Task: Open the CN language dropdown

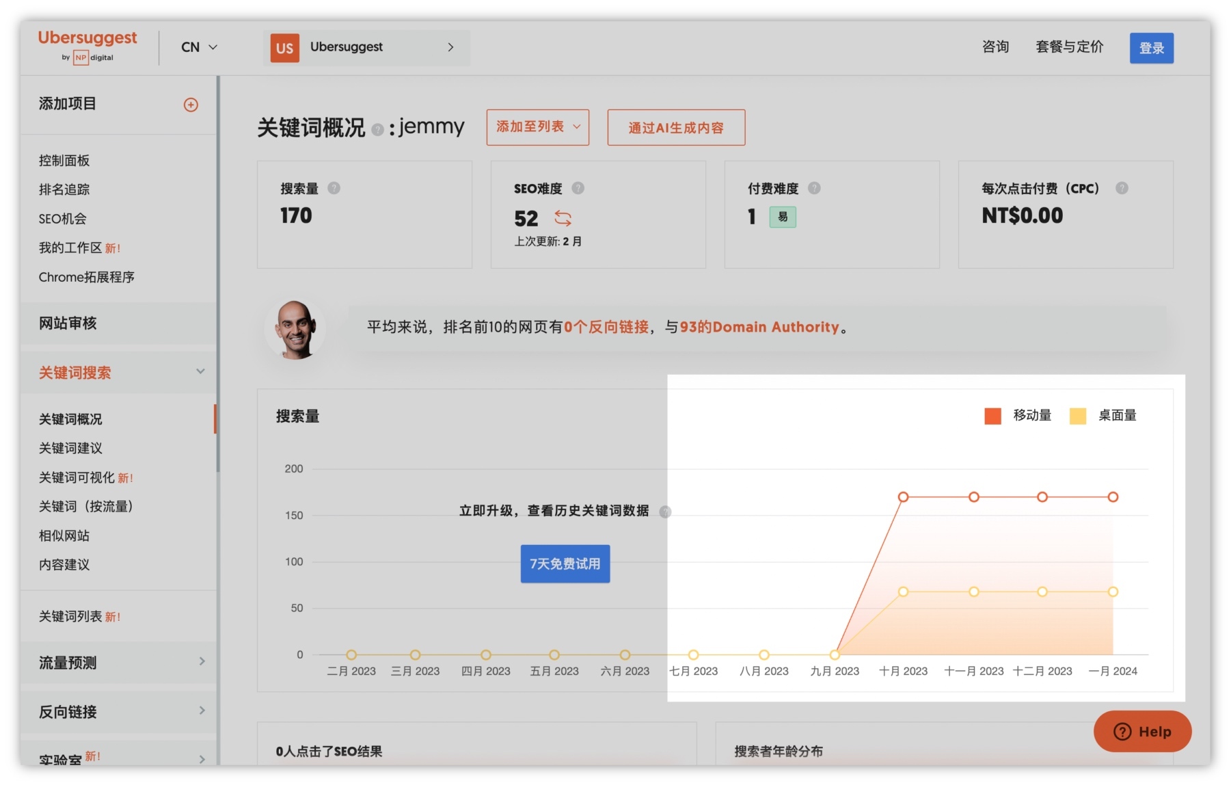Action: [198, 47]
